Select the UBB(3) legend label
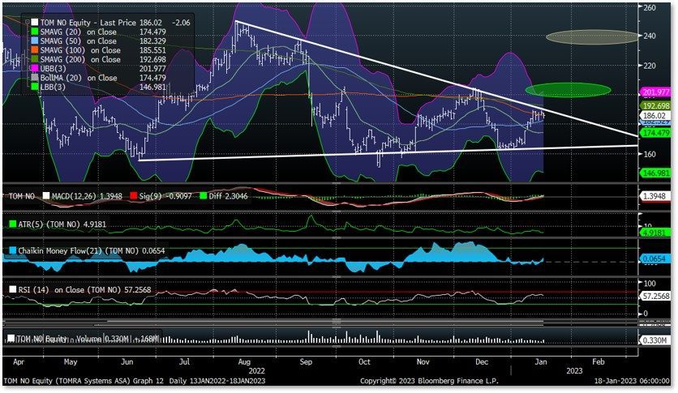 click(x=54, y=69)
